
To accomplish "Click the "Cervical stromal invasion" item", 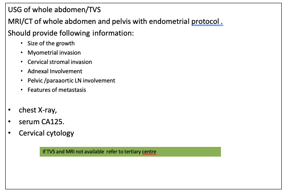I will (60, 62).
